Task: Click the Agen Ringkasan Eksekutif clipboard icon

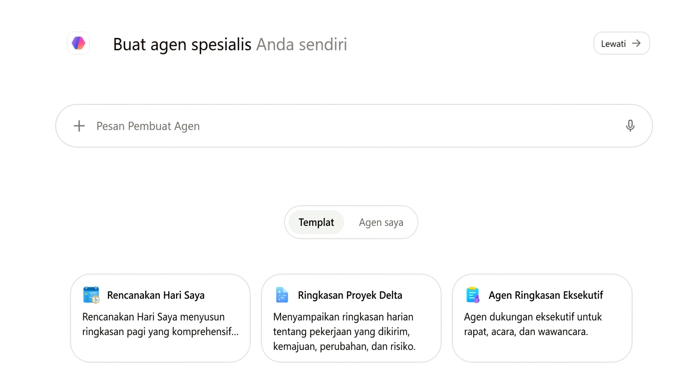Action: pos(472,295)
